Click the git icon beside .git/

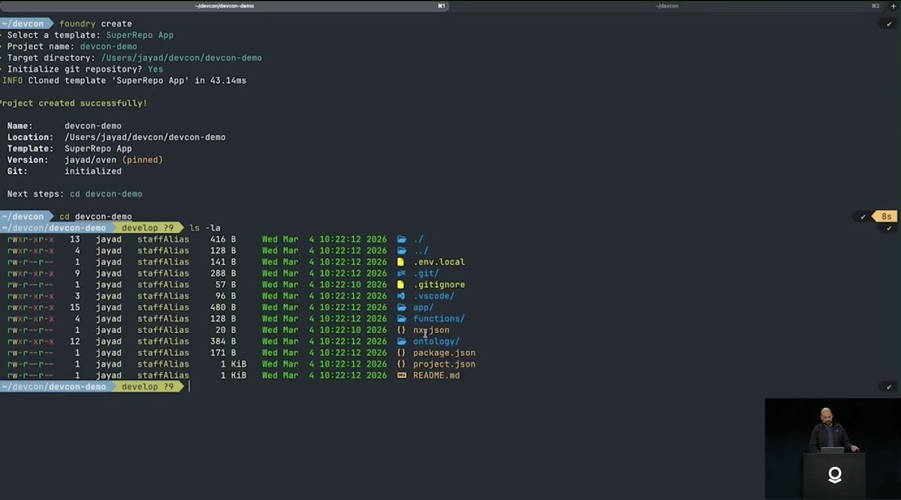[402, 274]
